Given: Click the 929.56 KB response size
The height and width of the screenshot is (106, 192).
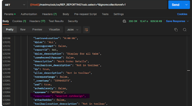Looking at the screenshot, I should click(156, 21).
